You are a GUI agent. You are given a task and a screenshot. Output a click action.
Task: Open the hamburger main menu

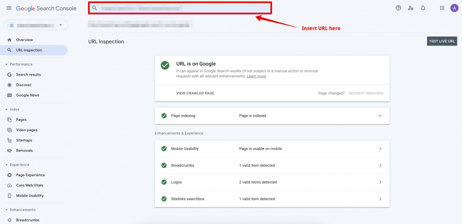[9, 8]
